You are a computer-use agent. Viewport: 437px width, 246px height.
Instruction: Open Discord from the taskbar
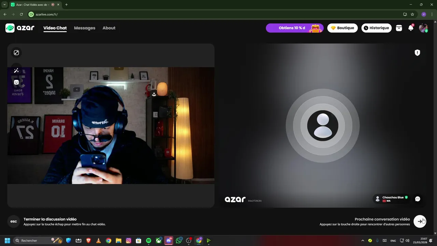click(x=169, y=241)
